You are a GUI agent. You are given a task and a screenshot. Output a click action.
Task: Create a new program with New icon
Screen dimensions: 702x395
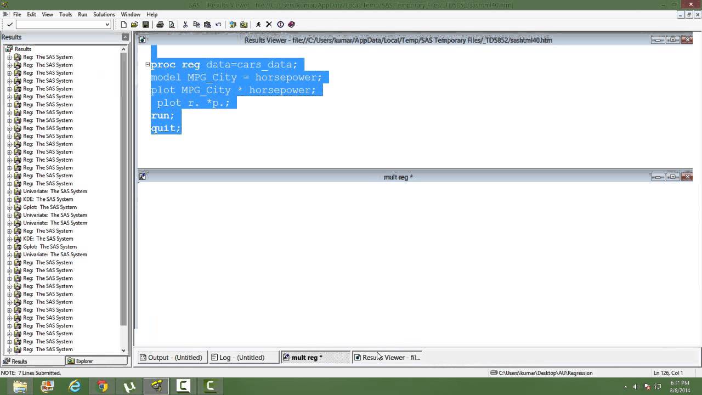[x=123, y=25]
